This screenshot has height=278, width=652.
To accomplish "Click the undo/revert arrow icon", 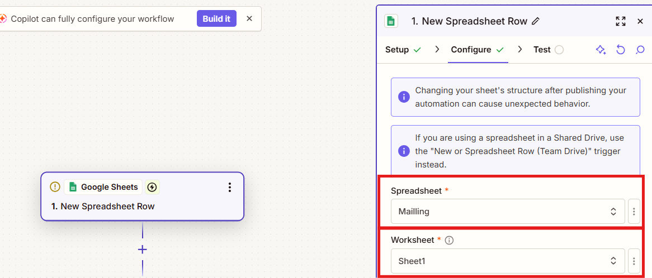I will pyautogui.click(x=620, y=50).
